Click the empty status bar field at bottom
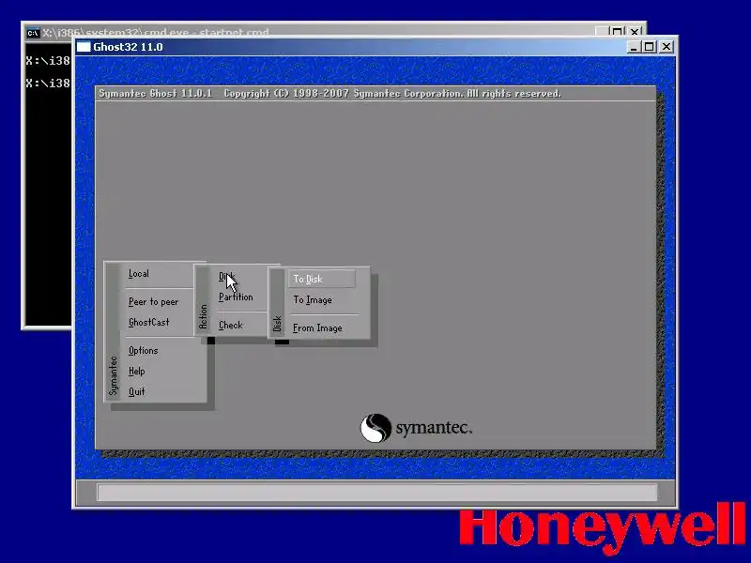Screen dimensions: 751x563 377,493
